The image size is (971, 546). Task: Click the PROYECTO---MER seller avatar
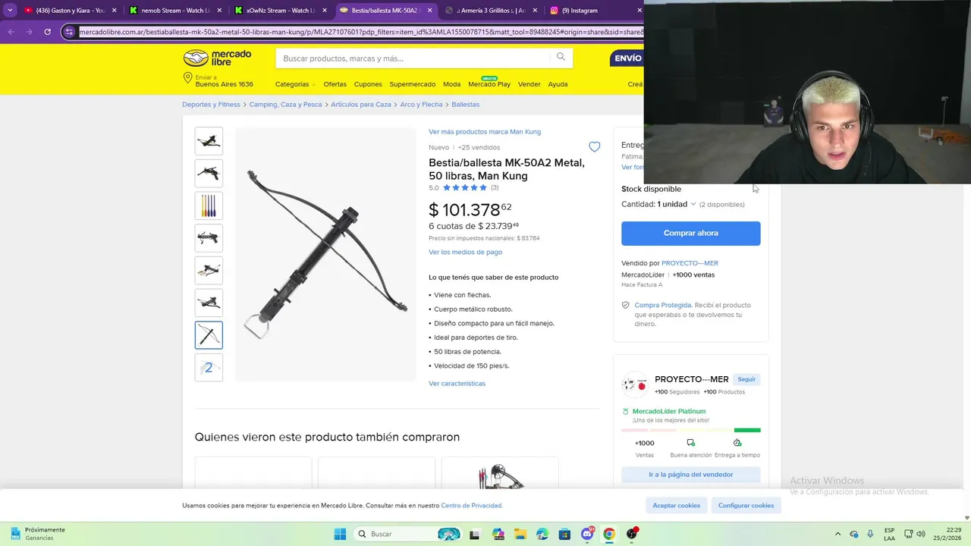coord(635,384)
